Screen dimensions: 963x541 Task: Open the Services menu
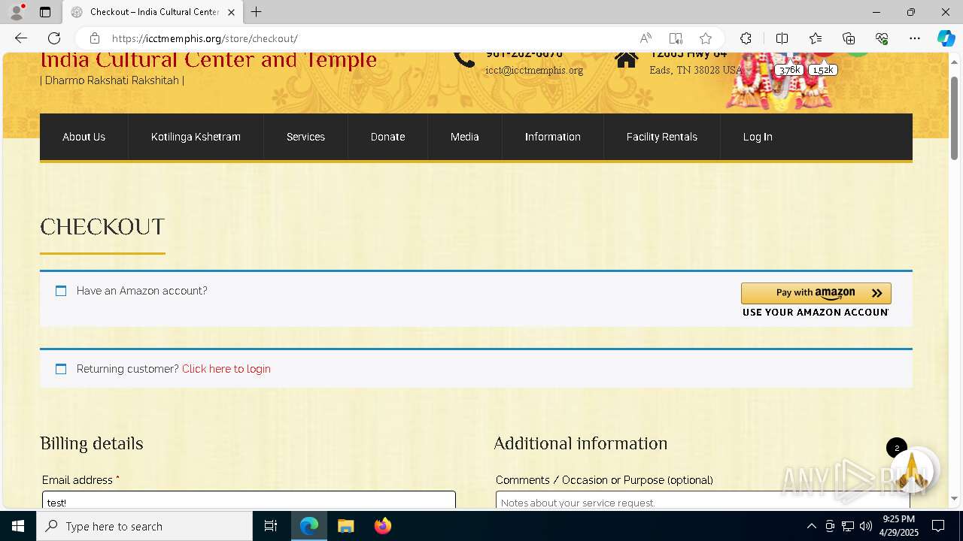[x=305, y=137]
